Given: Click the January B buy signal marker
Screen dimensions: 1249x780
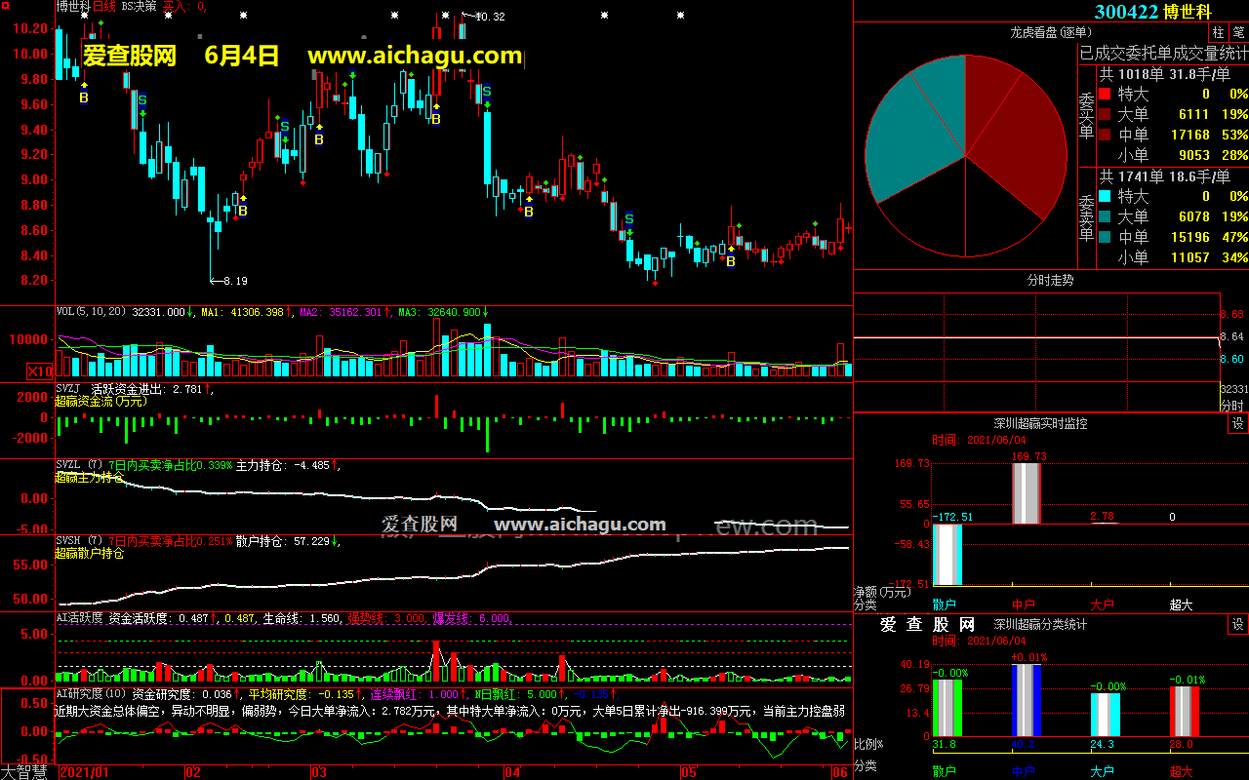Looking at the screenshot, I should click(84, 97).
